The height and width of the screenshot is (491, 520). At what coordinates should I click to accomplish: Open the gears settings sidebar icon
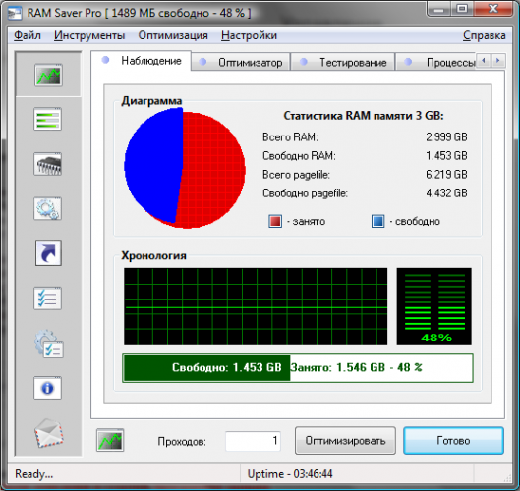48,209
